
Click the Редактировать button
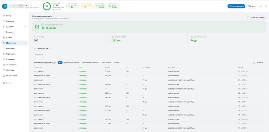pos(236,6)
